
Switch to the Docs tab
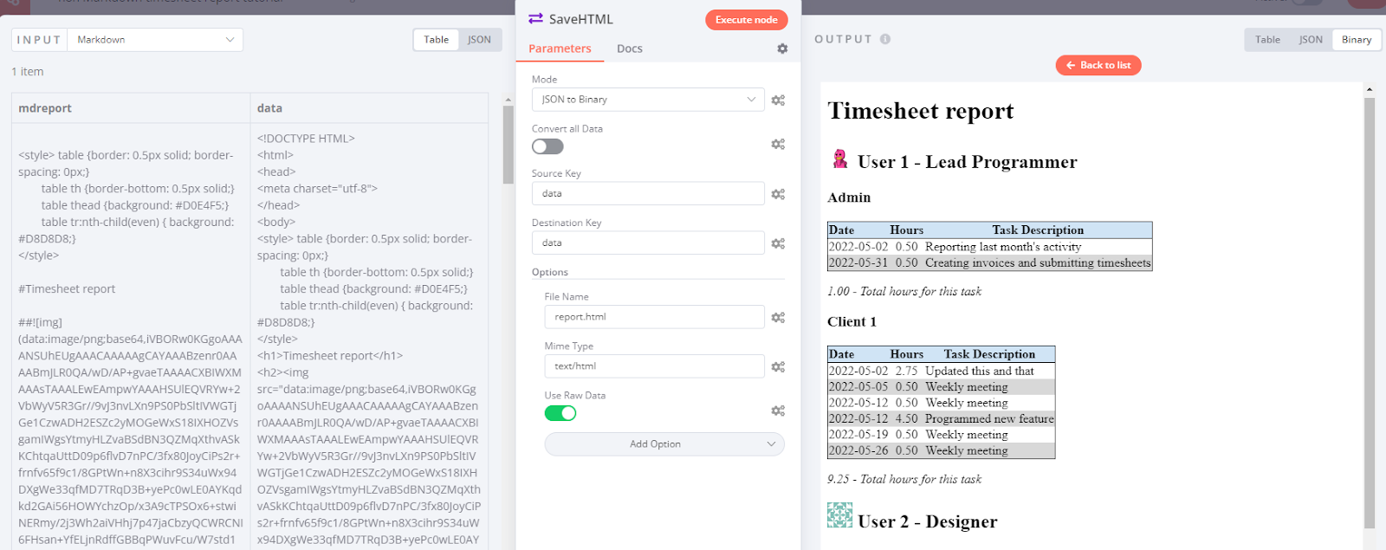point(630,49)
